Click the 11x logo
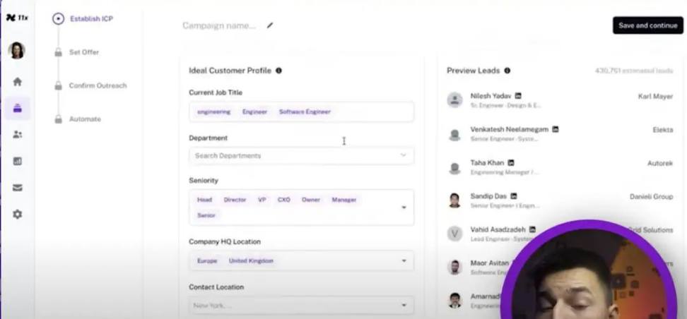The height and width of the screenshot is (319, 687). (17, 18)
